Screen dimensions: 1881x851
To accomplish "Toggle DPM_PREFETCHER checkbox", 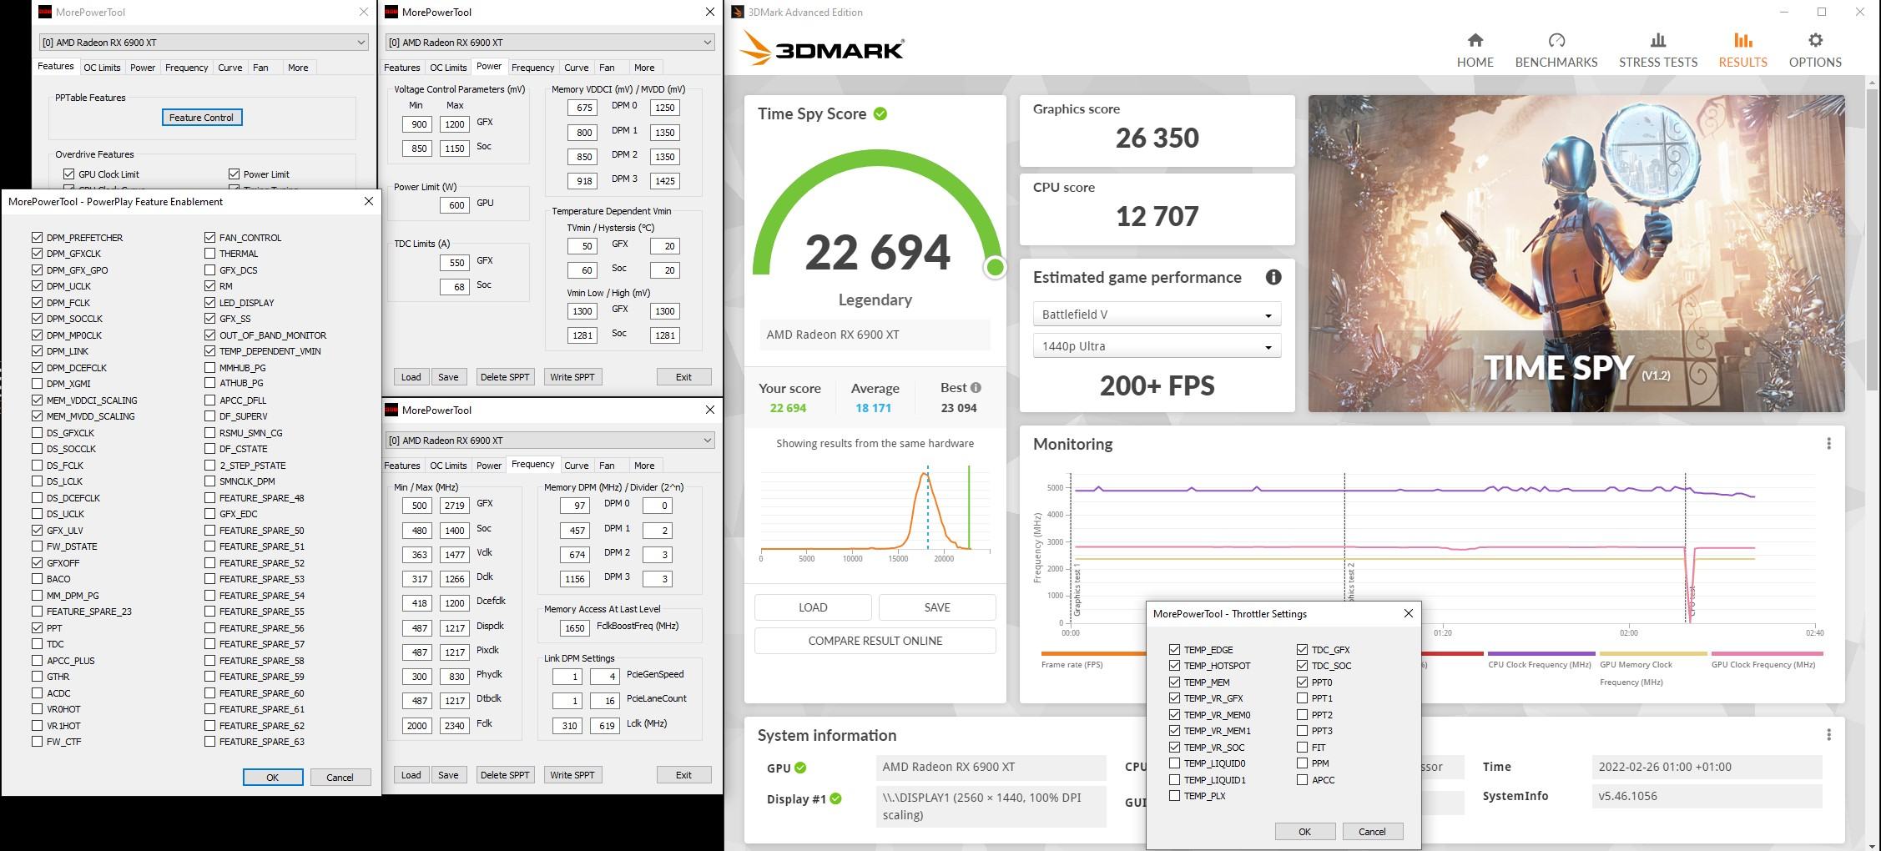I will [x=37, y=238].
